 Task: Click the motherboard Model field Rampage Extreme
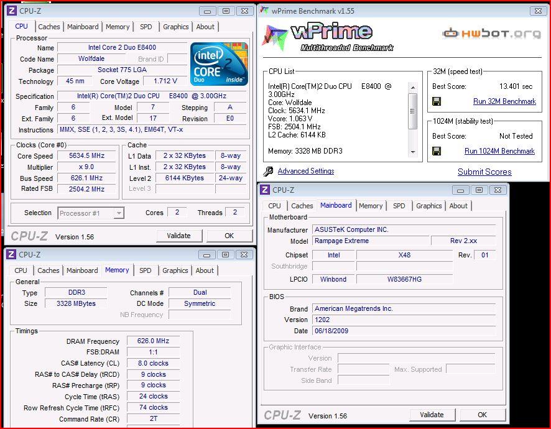(x=371, y=241)
